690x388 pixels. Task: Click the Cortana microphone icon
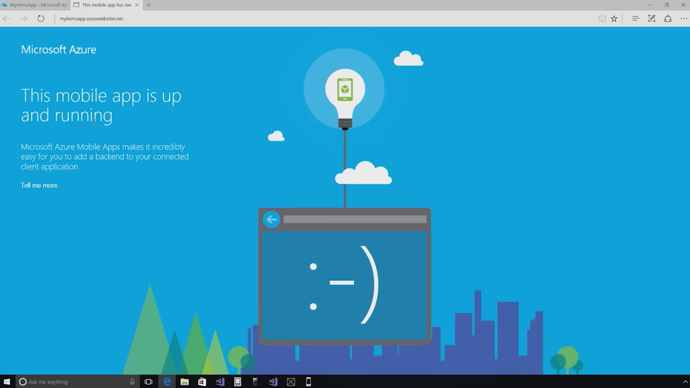[x=132, y=382]
